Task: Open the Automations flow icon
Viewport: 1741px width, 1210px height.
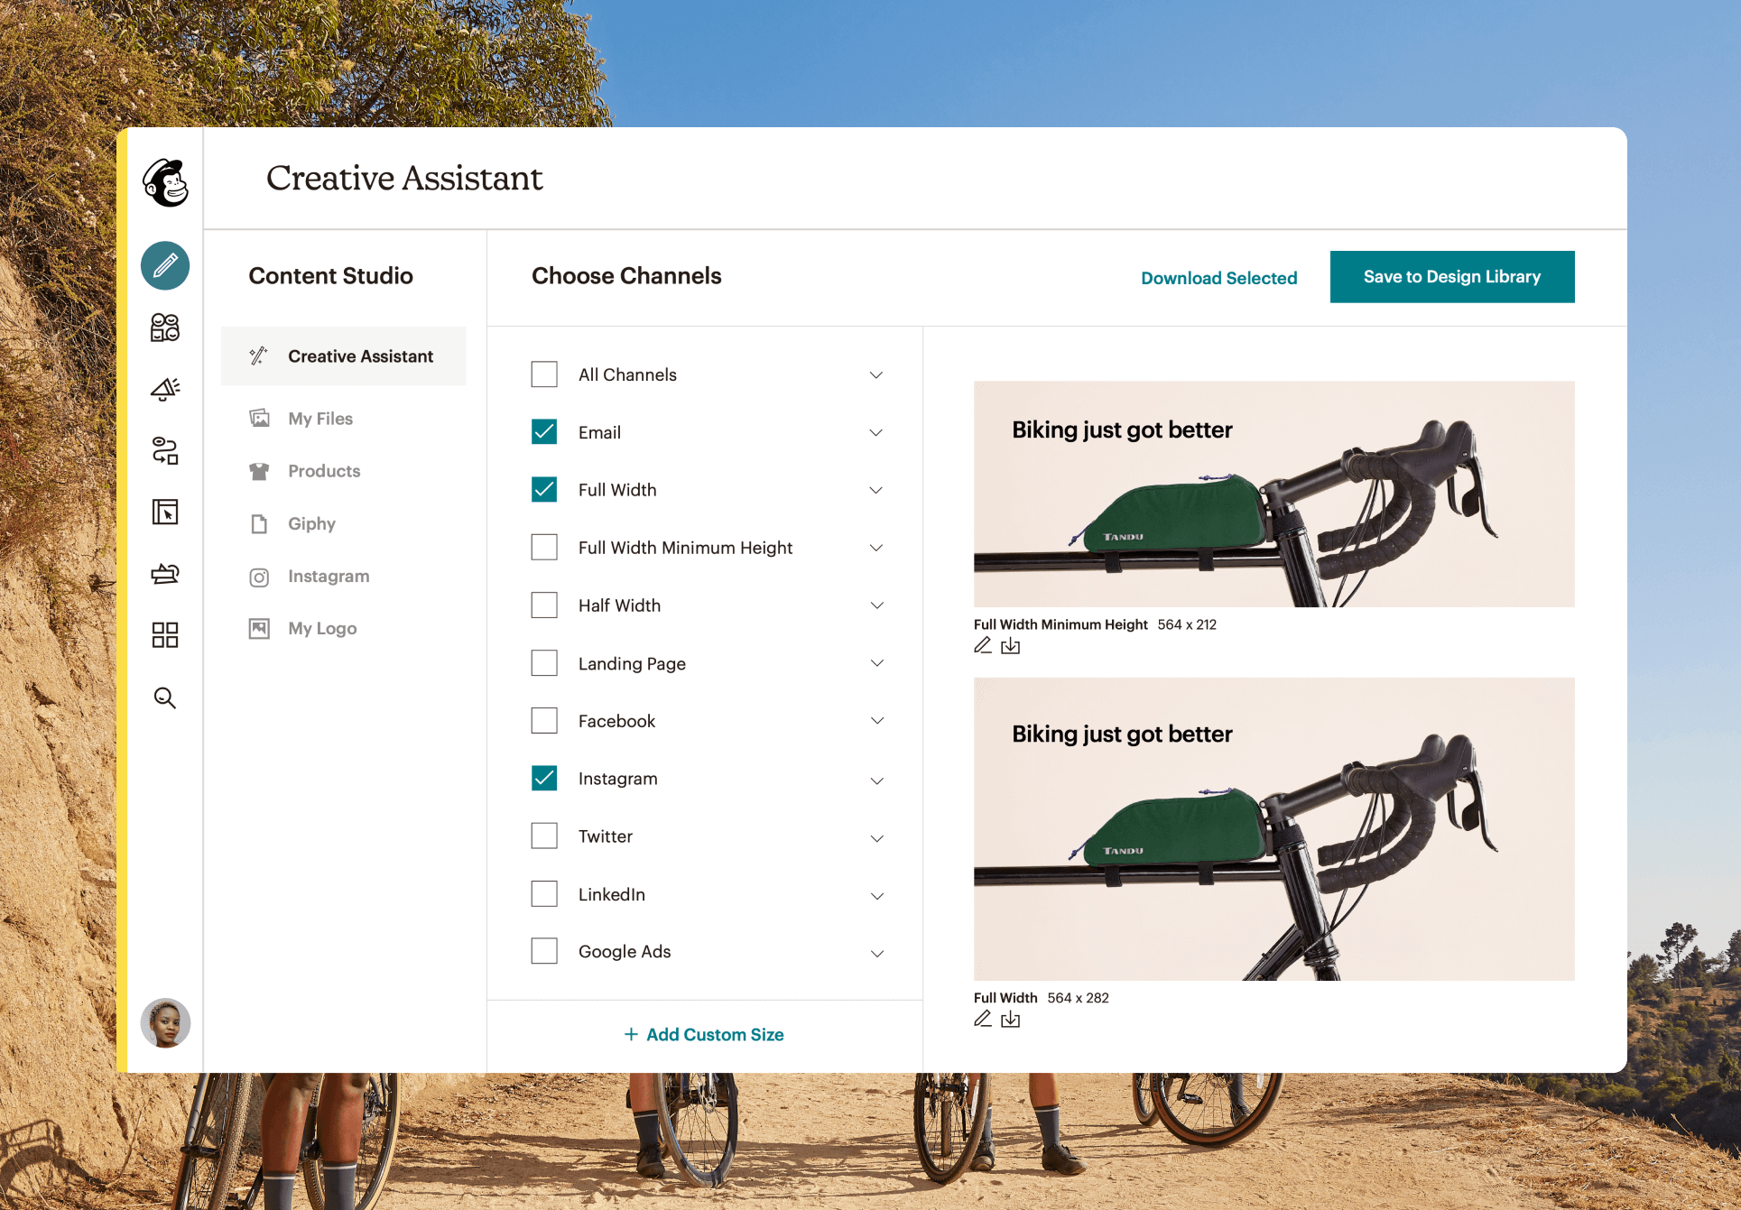Action: [x=165, y=450]
